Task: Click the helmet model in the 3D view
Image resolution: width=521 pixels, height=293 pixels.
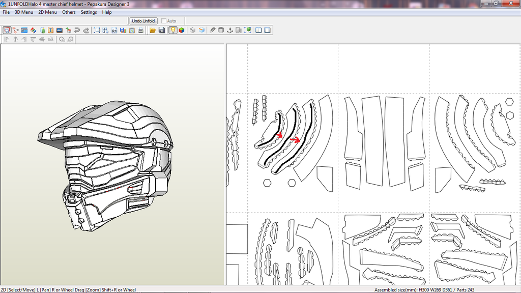Action: 105,165
